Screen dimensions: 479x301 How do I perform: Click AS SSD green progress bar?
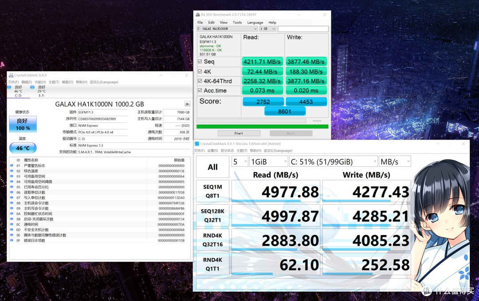point(263,126)
